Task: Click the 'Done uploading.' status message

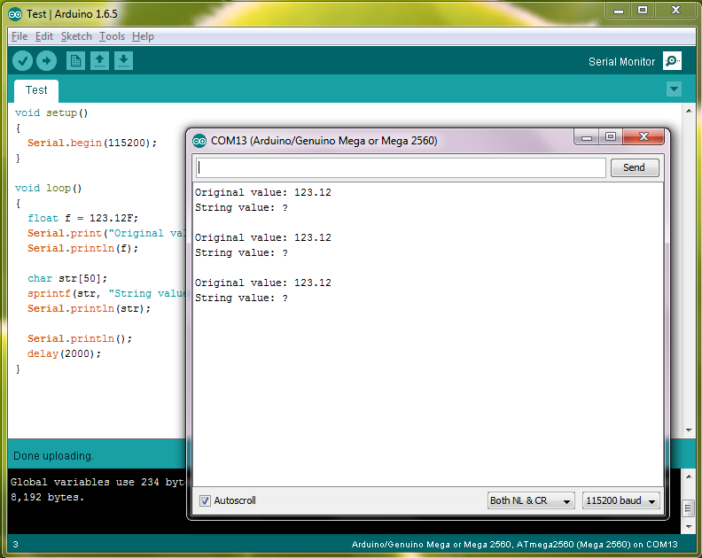Action: (53, 456)
